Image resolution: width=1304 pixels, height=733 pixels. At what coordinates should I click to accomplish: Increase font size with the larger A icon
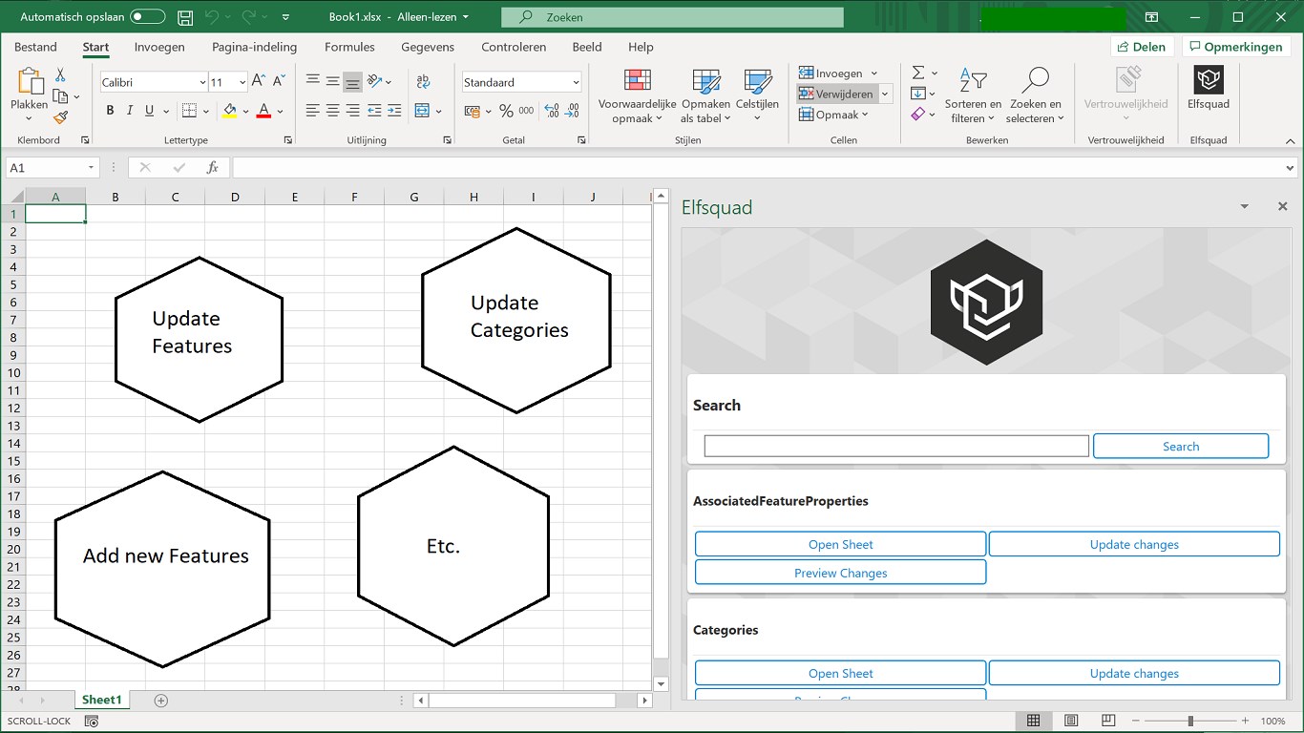coord(259,82)
